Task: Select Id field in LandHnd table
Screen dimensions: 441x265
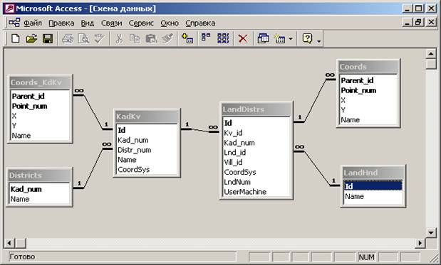Action: (373, 186)
